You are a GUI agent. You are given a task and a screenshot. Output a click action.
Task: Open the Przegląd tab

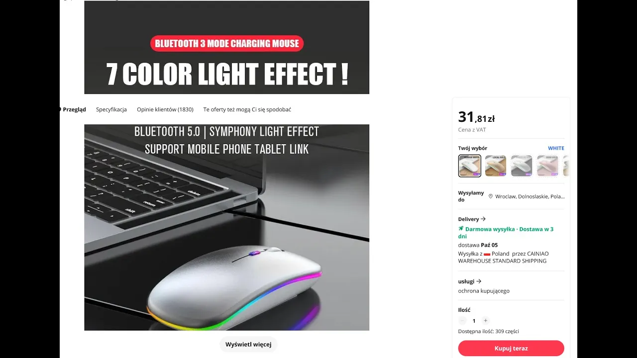[74, 109]
